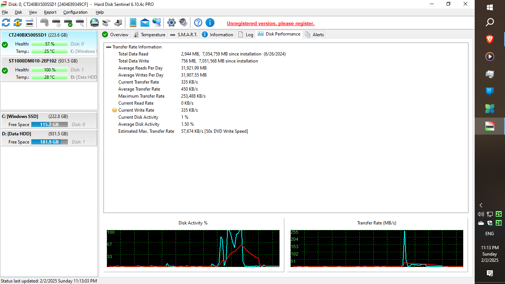Click disk with clock toolbar icon
This screenshot has height=284, width=505.
[x=56, y=23]
